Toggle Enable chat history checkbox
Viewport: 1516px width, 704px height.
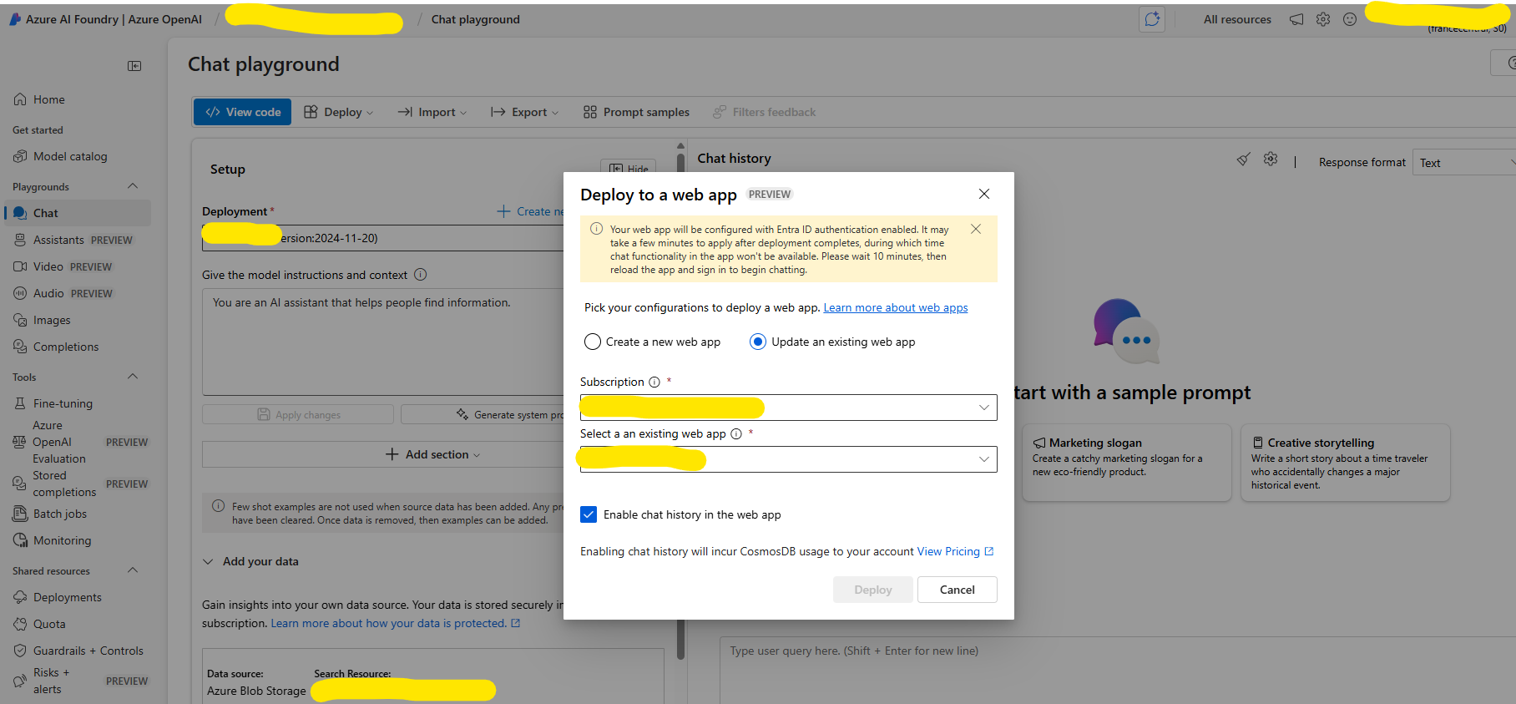point(589,514)
